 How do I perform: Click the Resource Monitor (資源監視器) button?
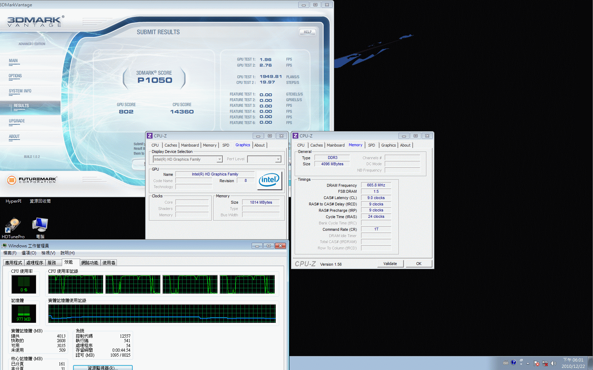click(103, 368)
